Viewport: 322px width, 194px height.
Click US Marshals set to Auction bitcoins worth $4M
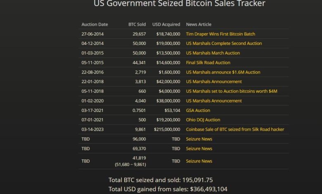pos(232,91)
